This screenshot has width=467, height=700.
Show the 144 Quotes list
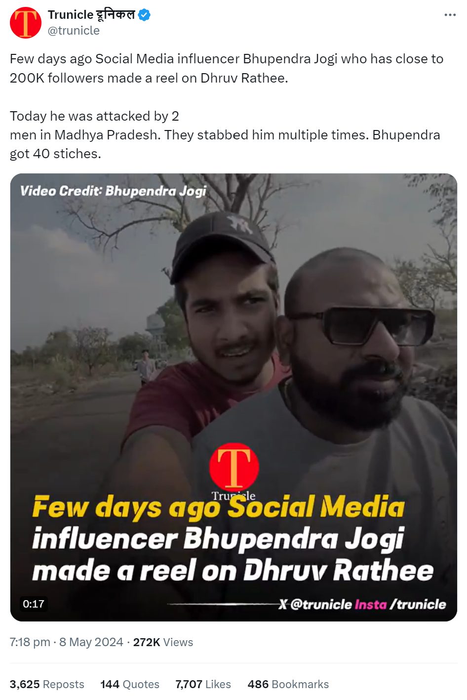click(x=130, y=684)
